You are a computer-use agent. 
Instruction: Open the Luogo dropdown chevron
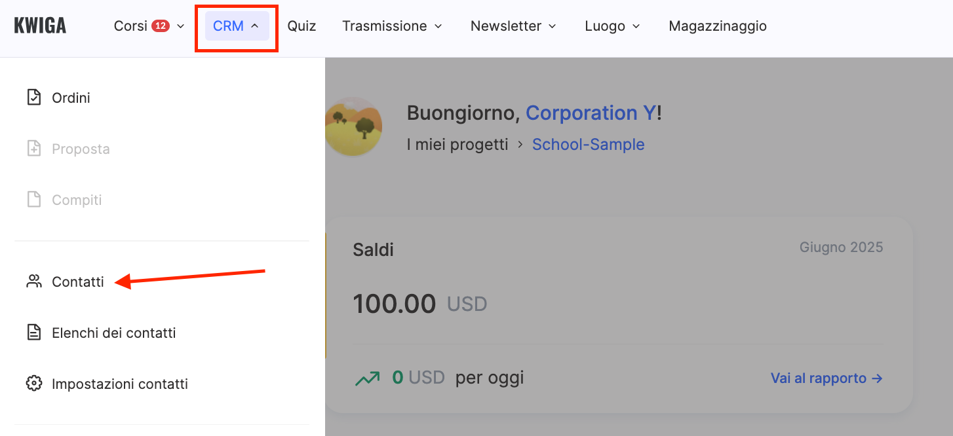pyautogui.click(x=636, y=27)
